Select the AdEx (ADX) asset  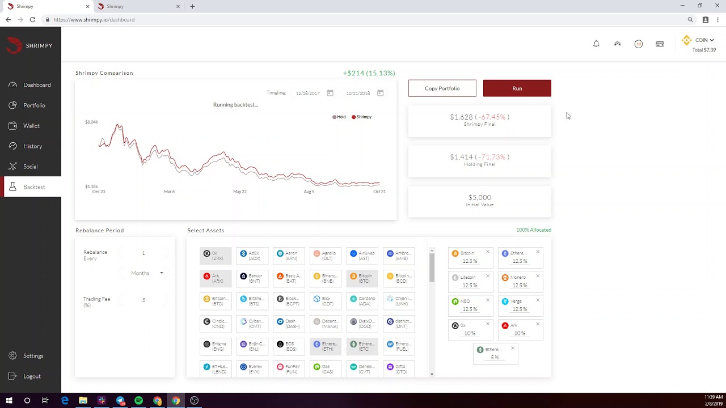pyautogui.click(x=252, y=256)
